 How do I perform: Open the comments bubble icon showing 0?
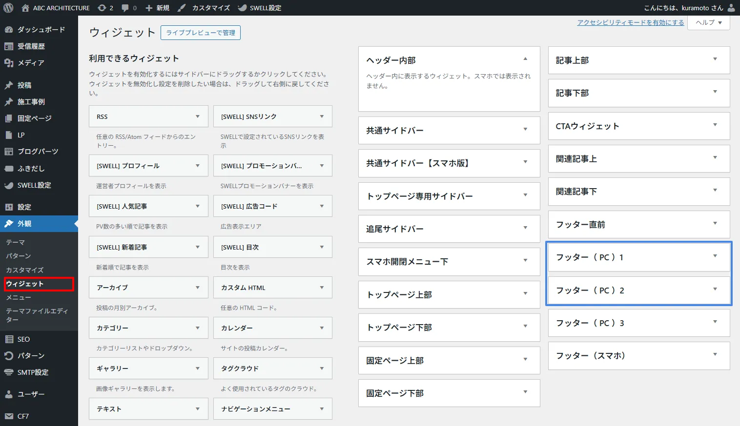point(125,8)
